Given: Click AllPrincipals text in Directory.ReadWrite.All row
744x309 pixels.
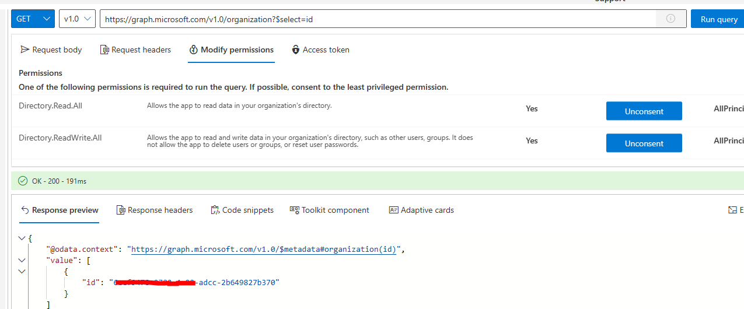Looking at the screenshot, I should coord(729,141).
